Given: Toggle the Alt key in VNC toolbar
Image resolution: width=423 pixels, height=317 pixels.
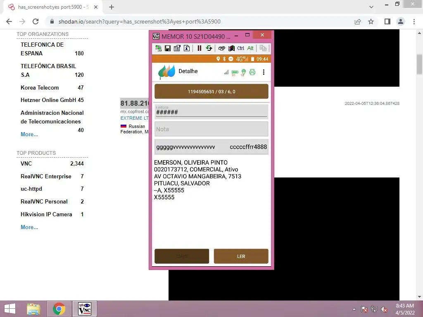Looking at the screenshot, I should [250, 48].
